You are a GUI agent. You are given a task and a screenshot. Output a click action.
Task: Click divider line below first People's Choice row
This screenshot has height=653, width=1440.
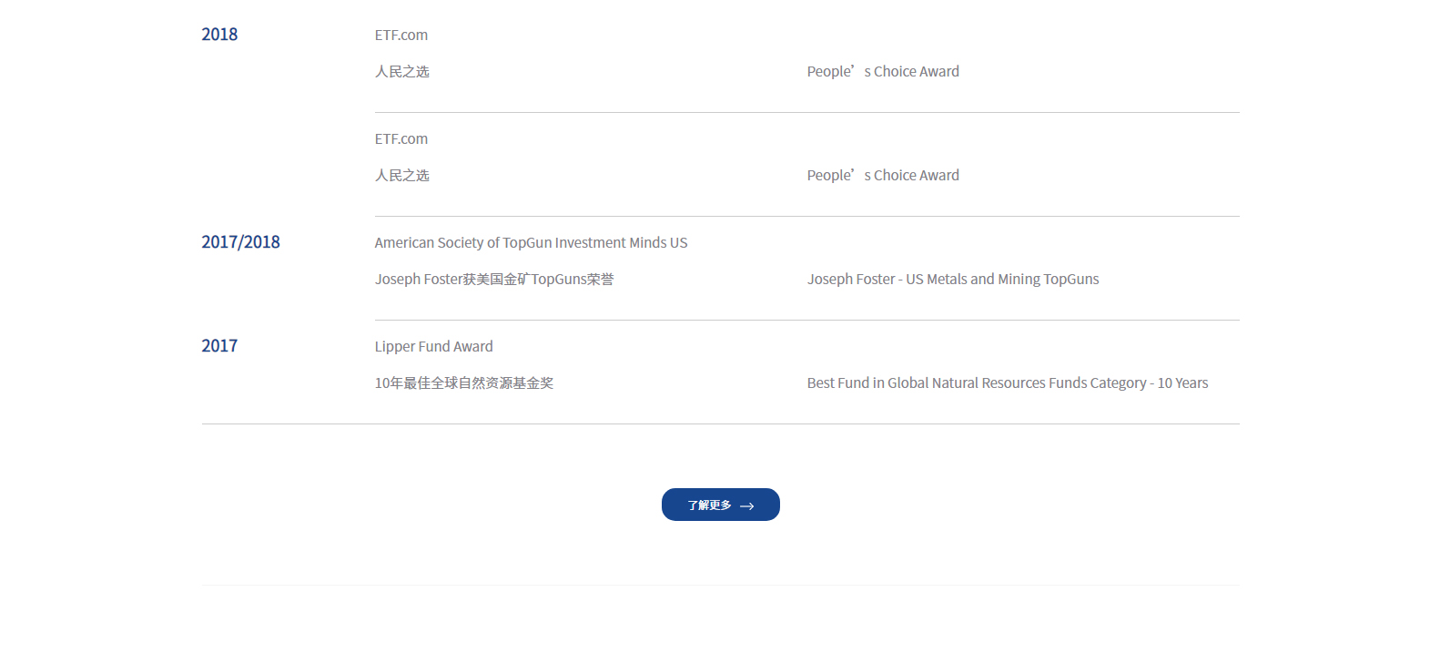pos(806,113)
